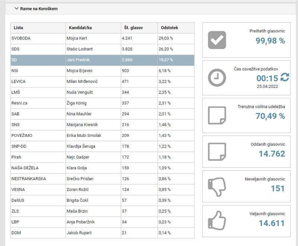298x246 pixels.
Task: Click the clock icon for refresh time
Action: [x=217, y=78]
